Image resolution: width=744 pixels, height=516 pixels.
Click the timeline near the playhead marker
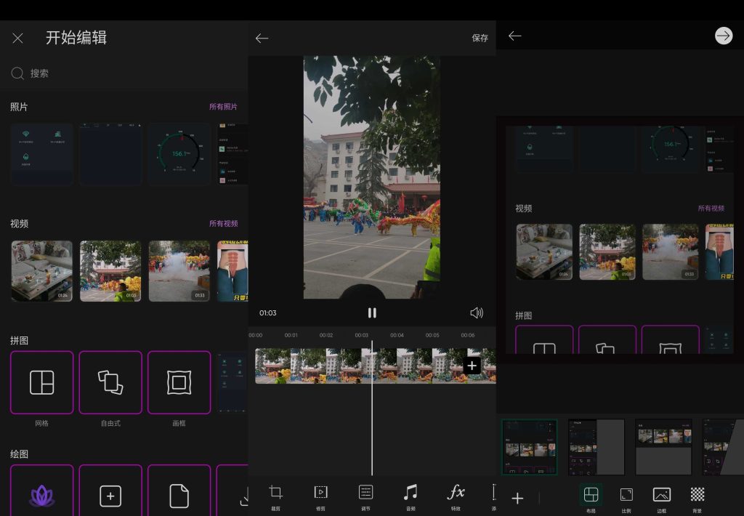[372, 367]
